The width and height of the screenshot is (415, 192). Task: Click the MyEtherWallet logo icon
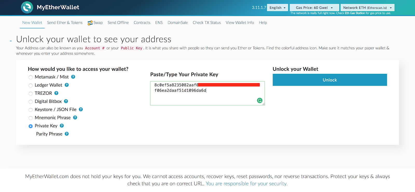coord(27,7)
